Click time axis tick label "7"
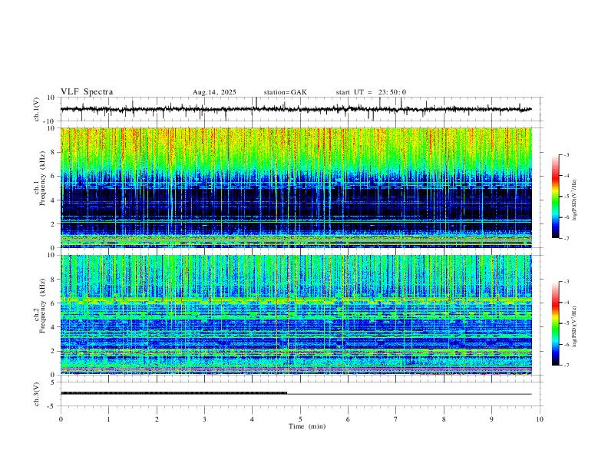The height and width of the screenshot is (470, 608). tap(396, 419)
